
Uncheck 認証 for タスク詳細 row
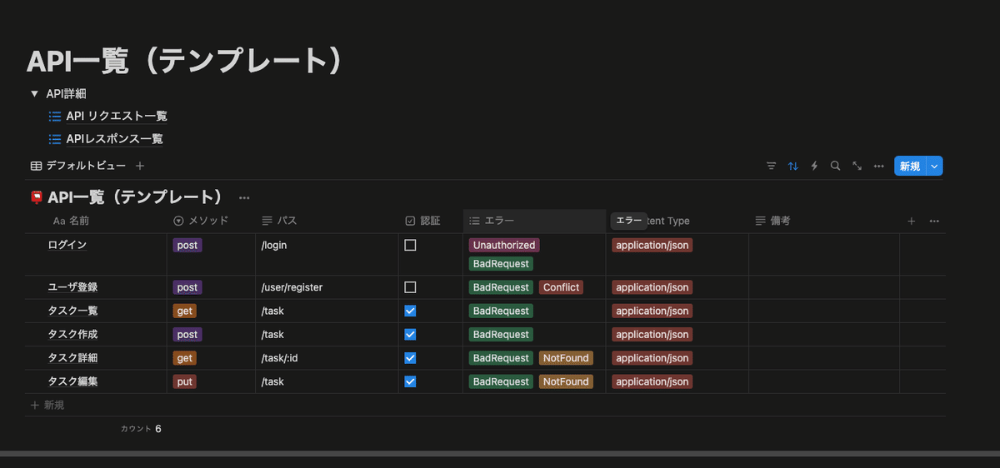tap(410, 358)
